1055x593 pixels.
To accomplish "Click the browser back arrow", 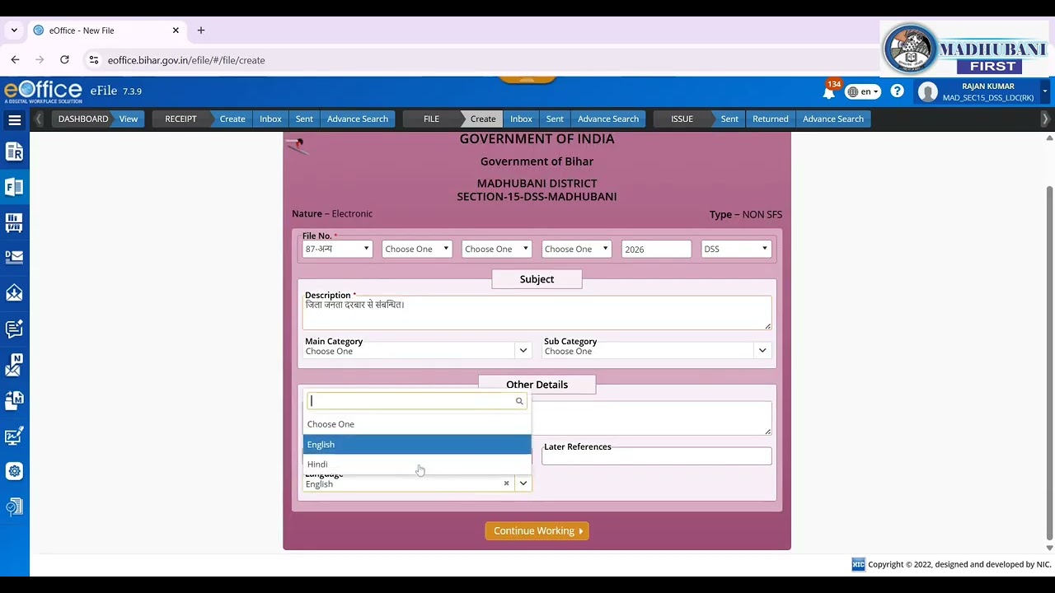I will tap(15, 59).
